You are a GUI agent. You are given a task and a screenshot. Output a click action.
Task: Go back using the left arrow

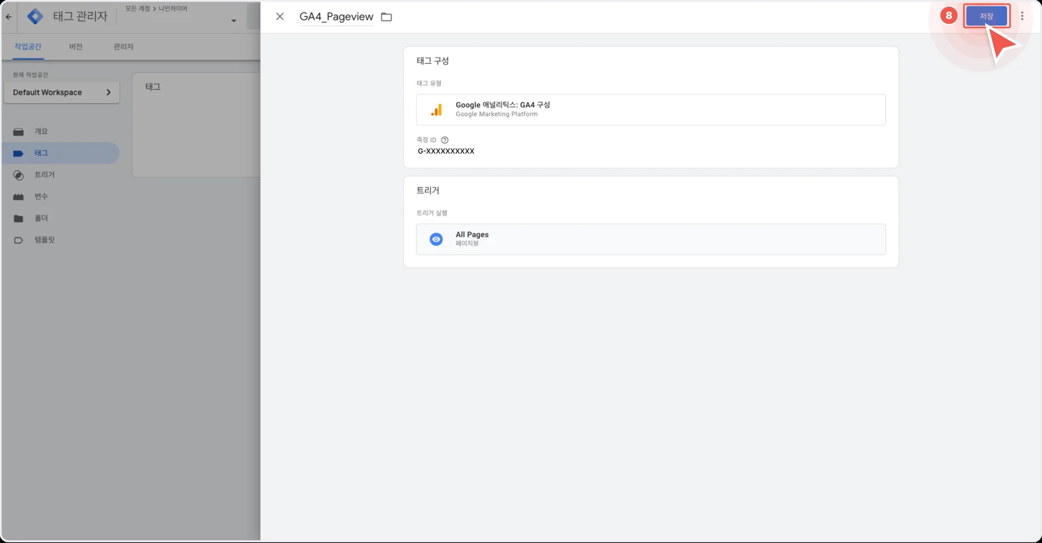9,17
